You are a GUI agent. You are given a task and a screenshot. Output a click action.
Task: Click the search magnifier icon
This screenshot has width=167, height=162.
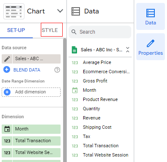[x=74, y=32]
